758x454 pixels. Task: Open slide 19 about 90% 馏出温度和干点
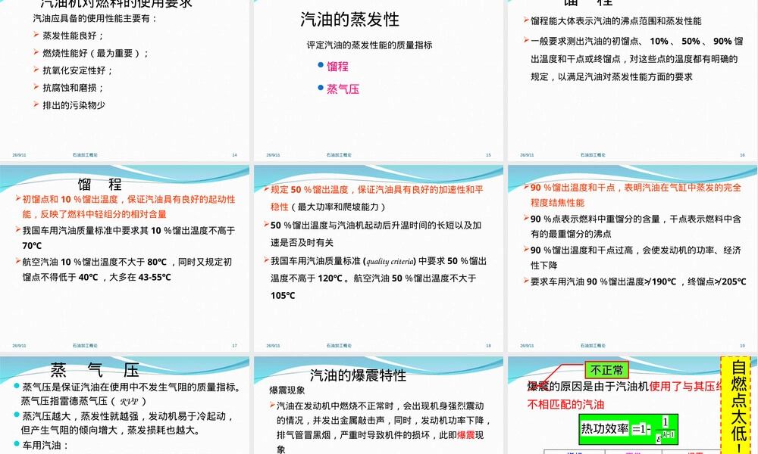coord(632,258)
